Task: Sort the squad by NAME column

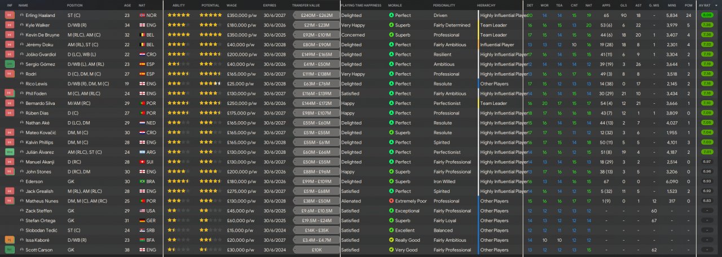Action: (x=23, y=5)
